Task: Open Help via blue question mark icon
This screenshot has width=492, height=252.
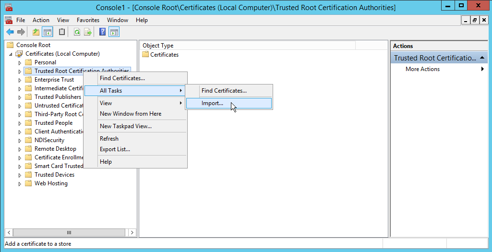Action: click(102, 32)
